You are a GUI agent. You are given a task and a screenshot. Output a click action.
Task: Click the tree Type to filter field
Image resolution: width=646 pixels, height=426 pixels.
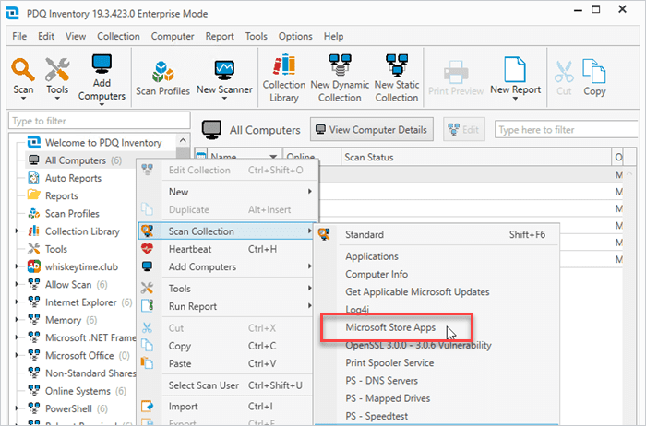pos(100,121)
